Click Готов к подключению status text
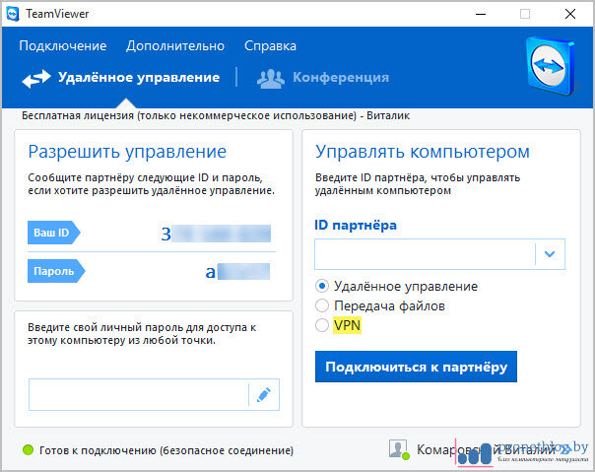Viewport: 595px width, 472px height. tap(166, 450)
